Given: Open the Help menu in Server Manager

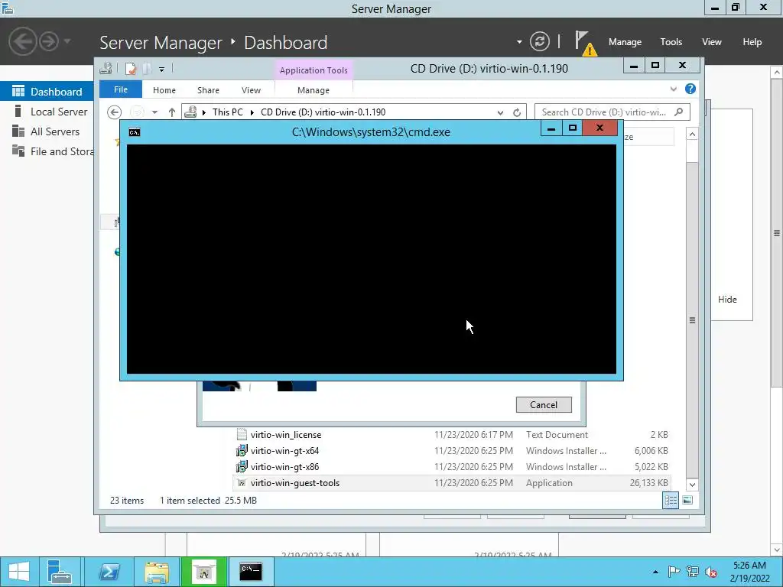Looking at the screenshot, I should pos(752,42).
